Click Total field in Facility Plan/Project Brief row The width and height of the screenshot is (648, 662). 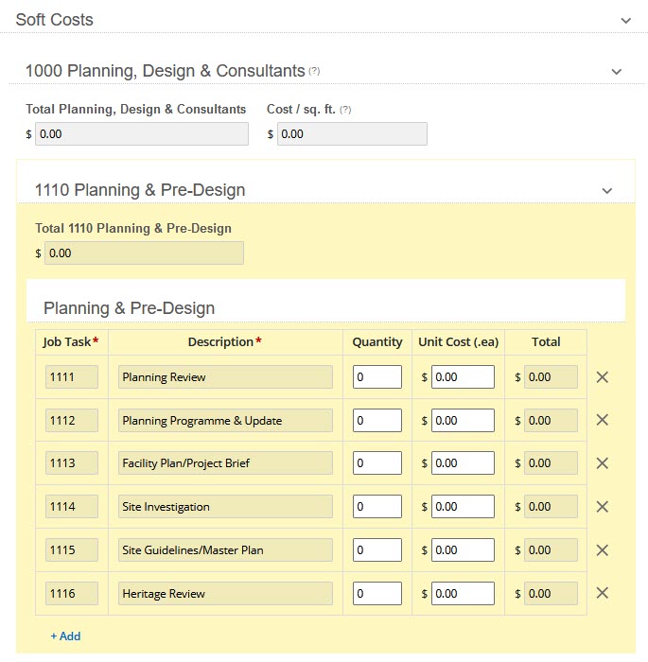(x=551, y=463)
